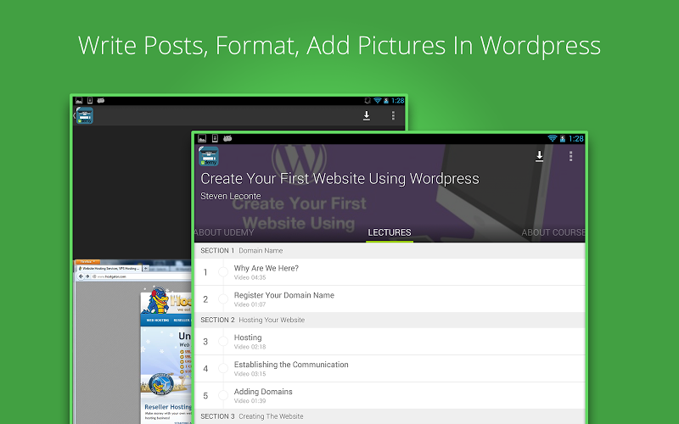Select the LECTURES tab

390,232
